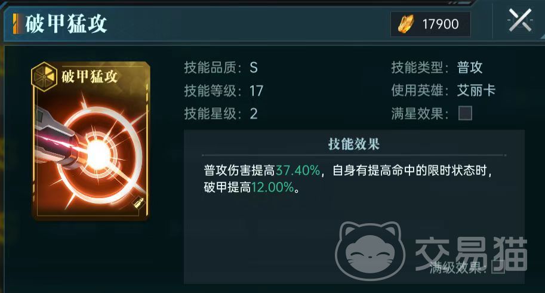Click the 破甲猛攻 panel title
545x293 pixels.
click(66, 24)
